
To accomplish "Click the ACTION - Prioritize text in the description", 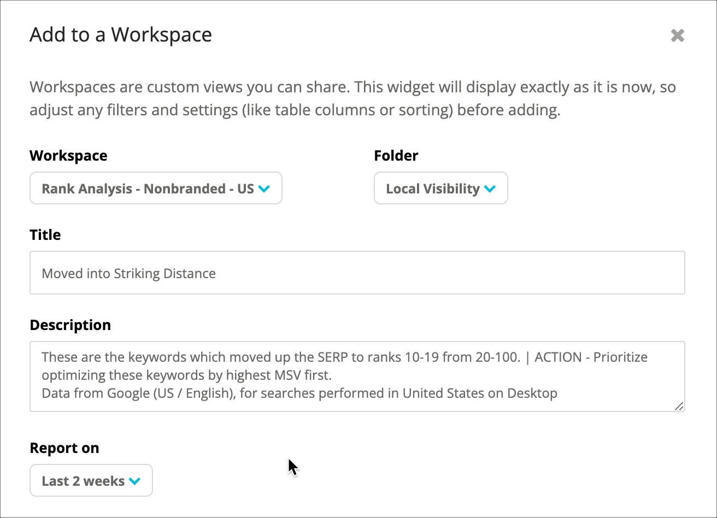I will coord(591,357).
